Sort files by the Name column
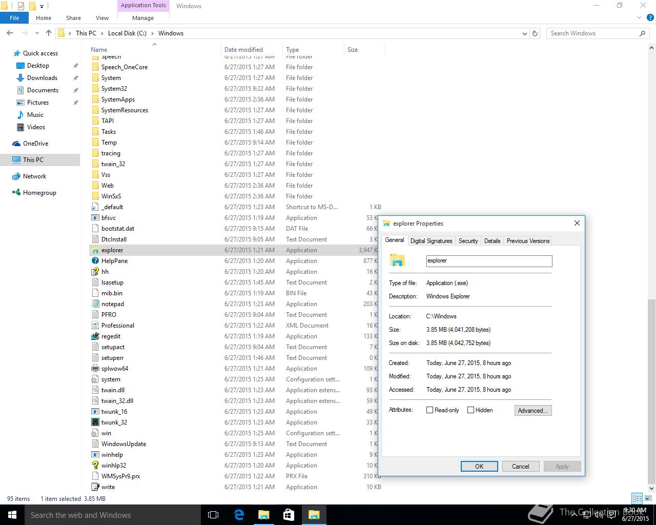 click(154, 50)
